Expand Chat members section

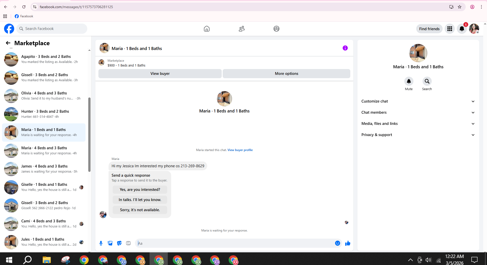[418, 112]
